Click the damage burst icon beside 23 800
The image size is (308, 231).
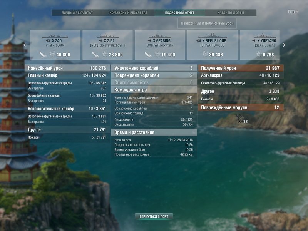point(105,54)
